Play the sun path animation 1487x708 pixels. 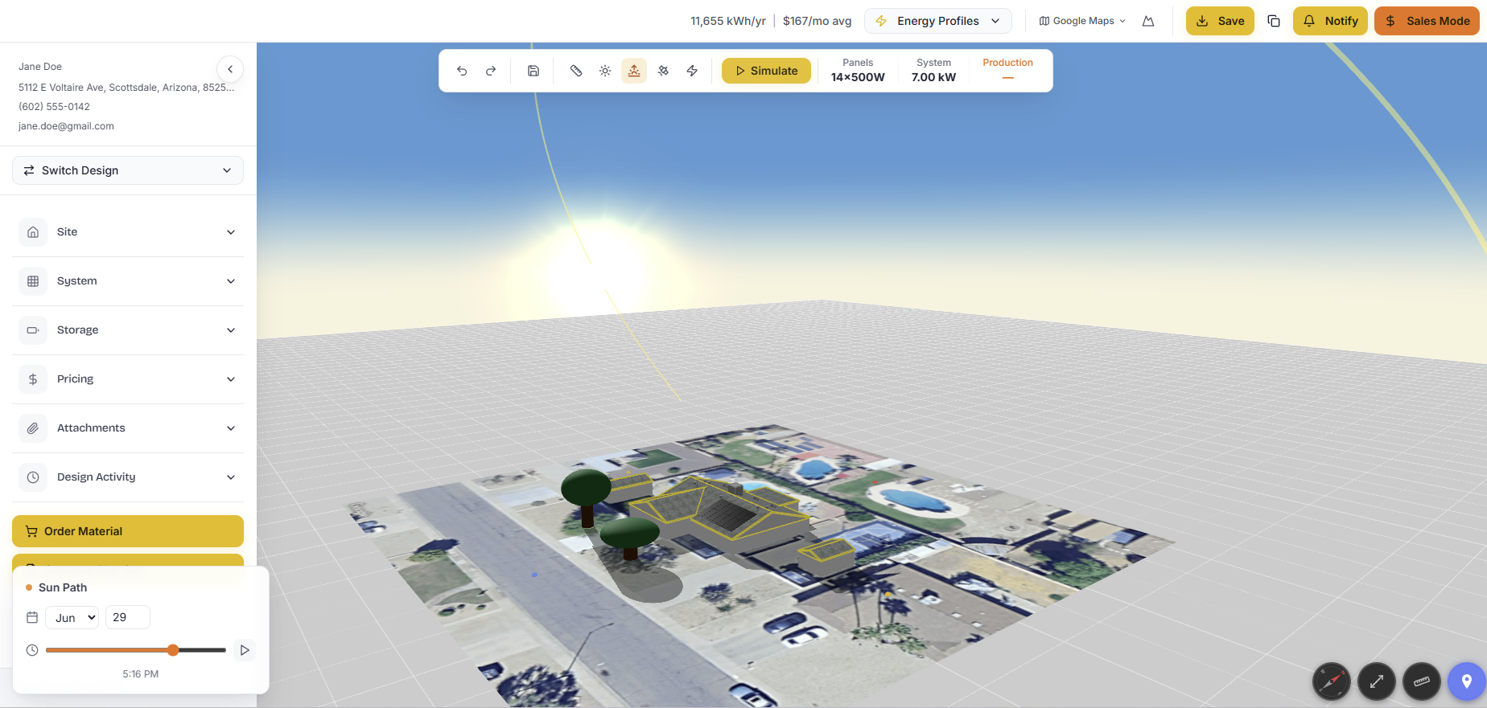click(x=245, y=650)
